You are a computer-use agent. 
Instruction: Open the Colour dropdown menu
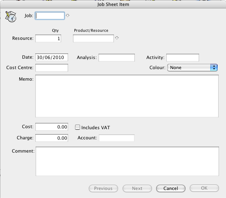pos(192,68)
